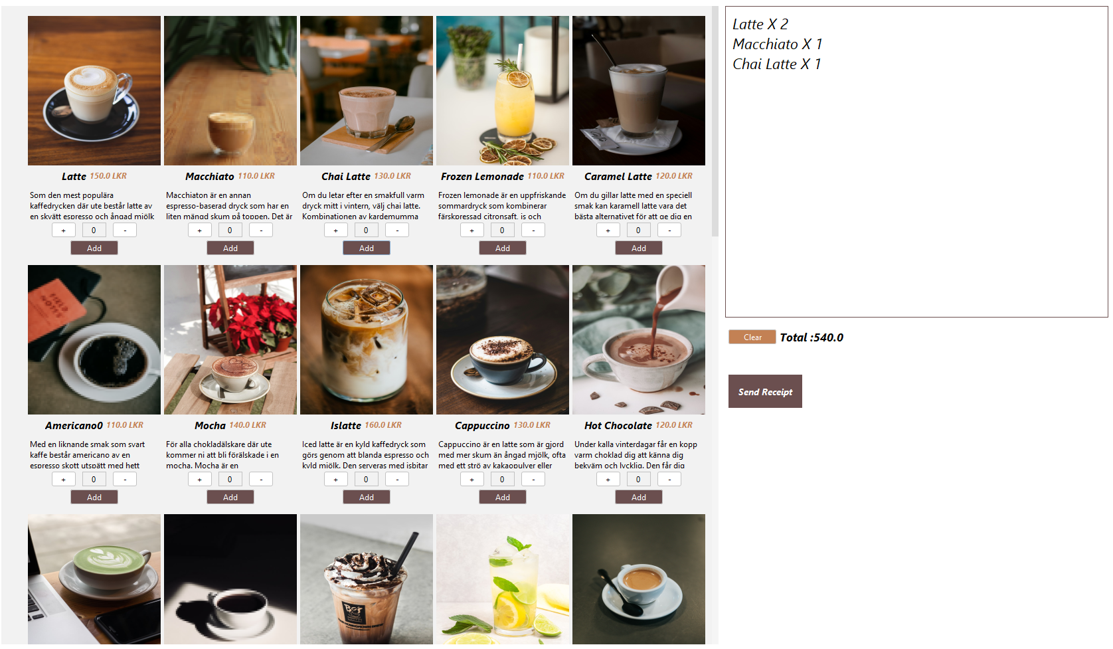Image resolution: width=1113 pixels, height=649 pixels.
Task: Add Chai Latte to the order
Action: [367, 248]
